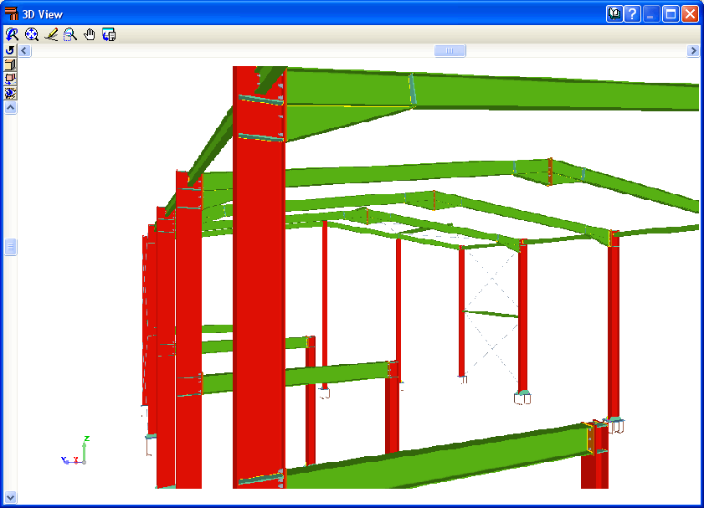Open the book help-index title bar button

[614, 14]
